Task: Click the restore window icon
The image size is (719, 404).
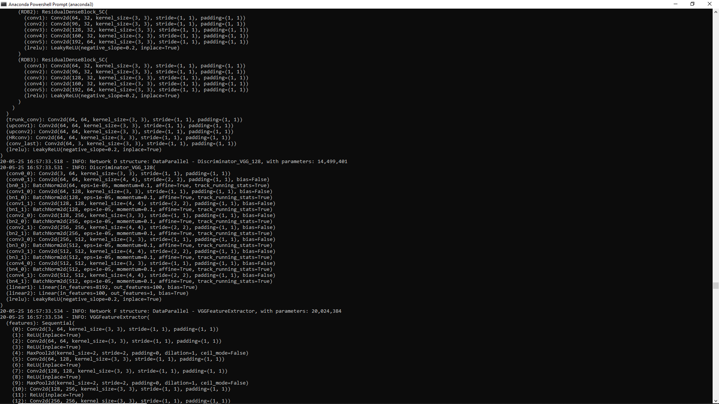Action: (692, 4)
